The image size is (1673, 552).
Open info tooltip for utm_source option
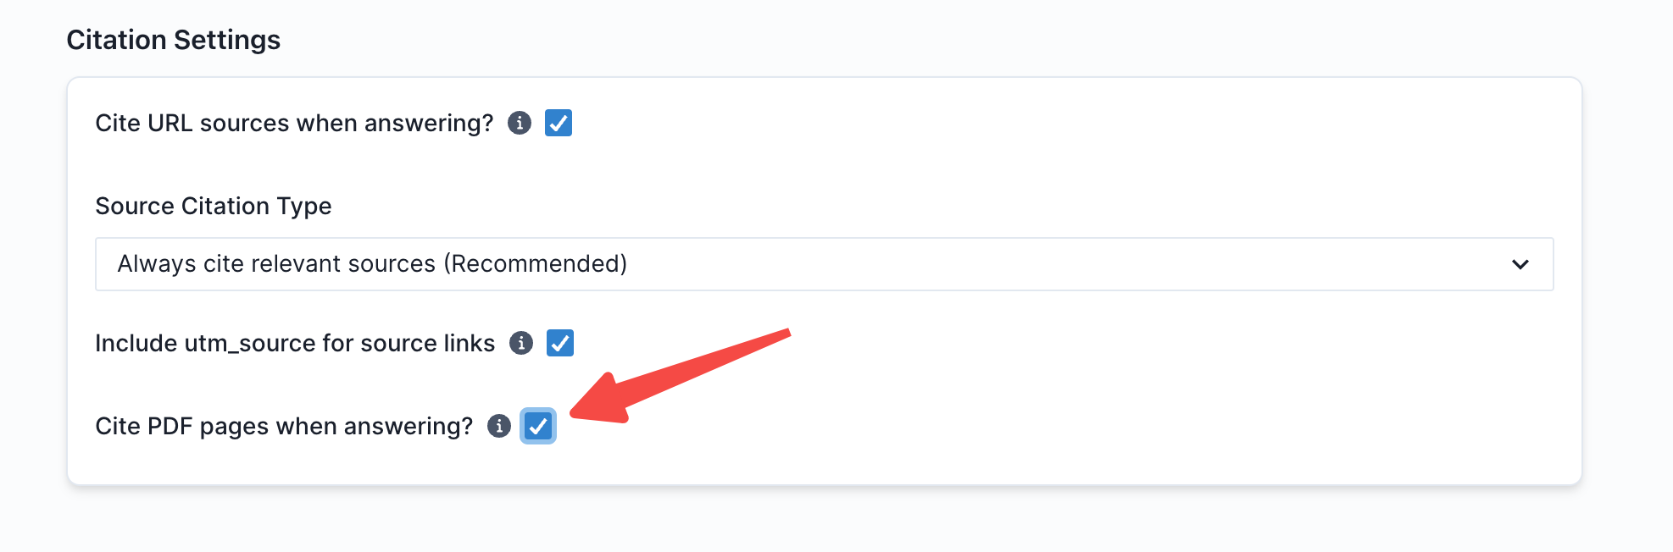(521, 343)
